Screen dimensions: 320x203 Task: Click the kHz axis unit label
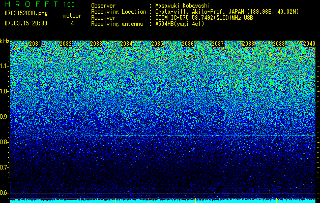[x=5, y=41]
